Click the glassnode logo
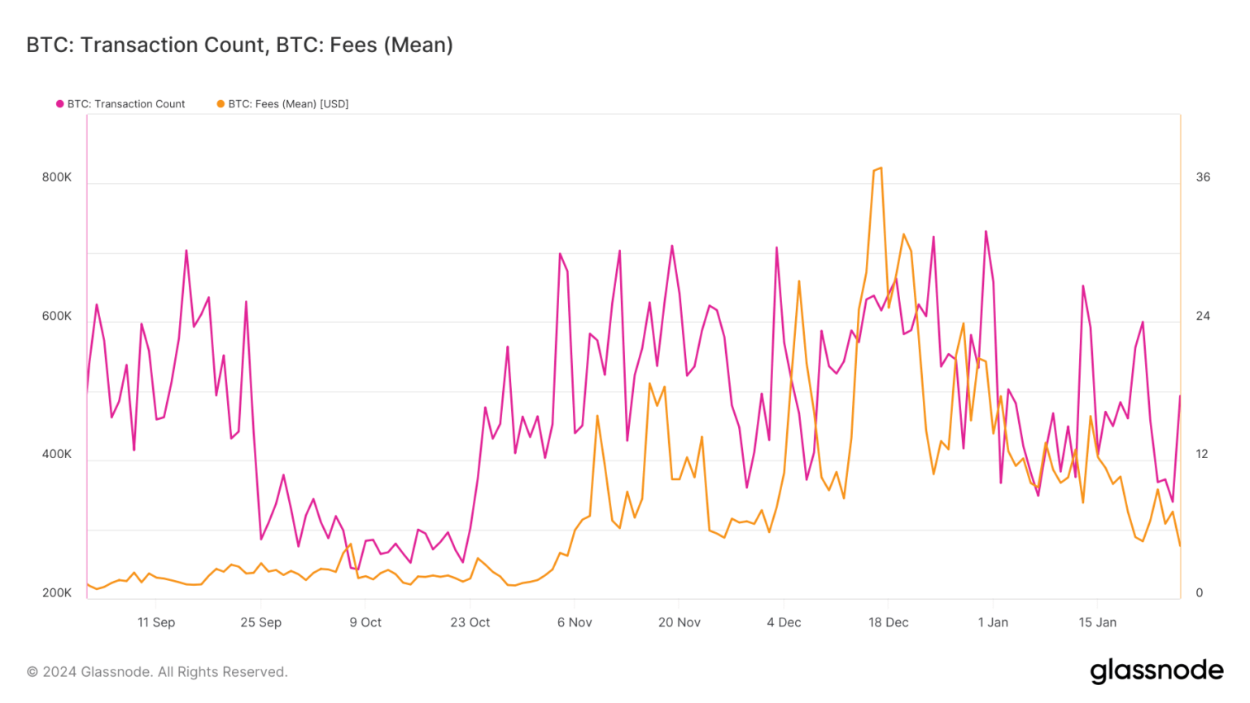This screenshot has width=1250, height=703. click(1156, 670)
